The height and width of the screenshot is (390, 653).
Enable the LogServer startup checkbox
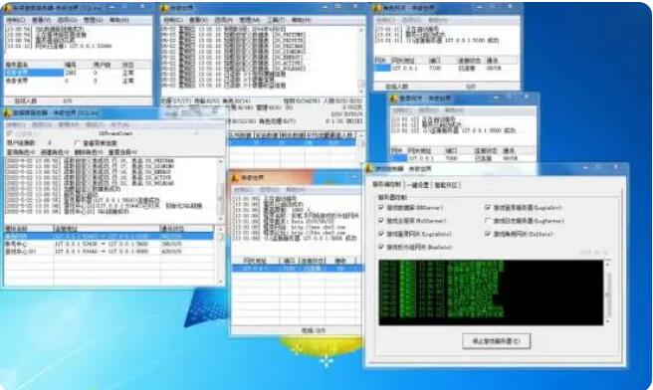pos(488,221)
